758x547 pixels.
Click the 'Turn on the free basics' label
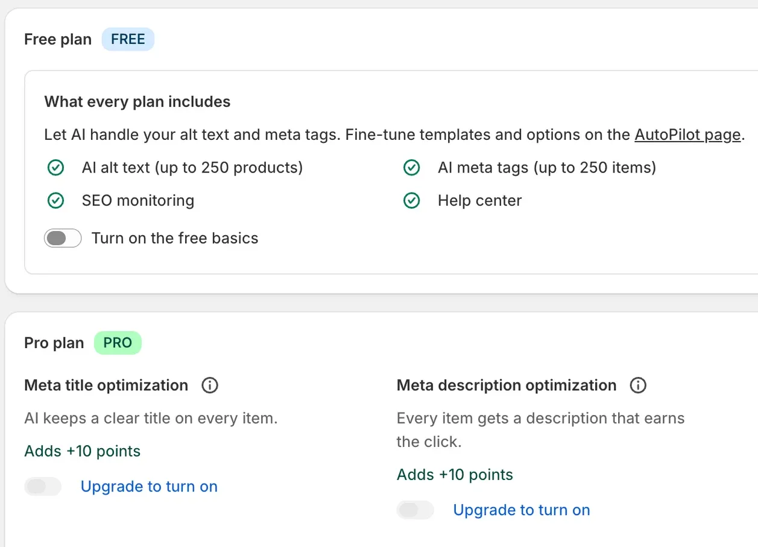(175, 238)
